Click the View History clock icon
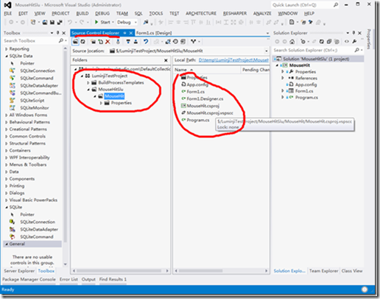380x299 pixels. pyautogui.click(x=175, y=42)
